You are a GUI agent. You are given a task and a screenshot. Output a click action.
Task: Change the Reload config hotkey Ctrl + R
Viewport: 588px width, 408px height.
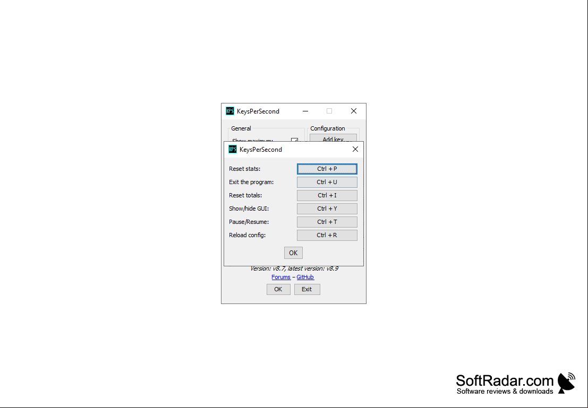click(327, 235)
